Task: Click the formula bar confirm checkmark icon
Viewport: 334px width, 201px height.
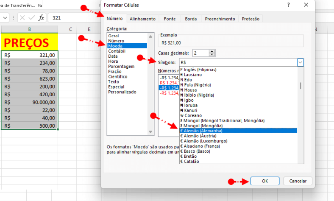Action: pyautogui.click(x=31, y=18)
